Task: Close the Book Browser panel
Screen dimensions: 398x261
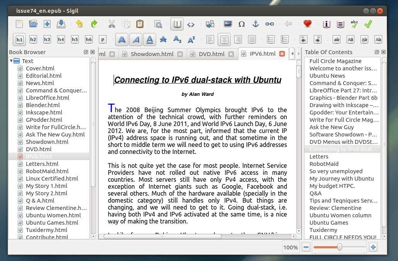Action: pos(93,52)
